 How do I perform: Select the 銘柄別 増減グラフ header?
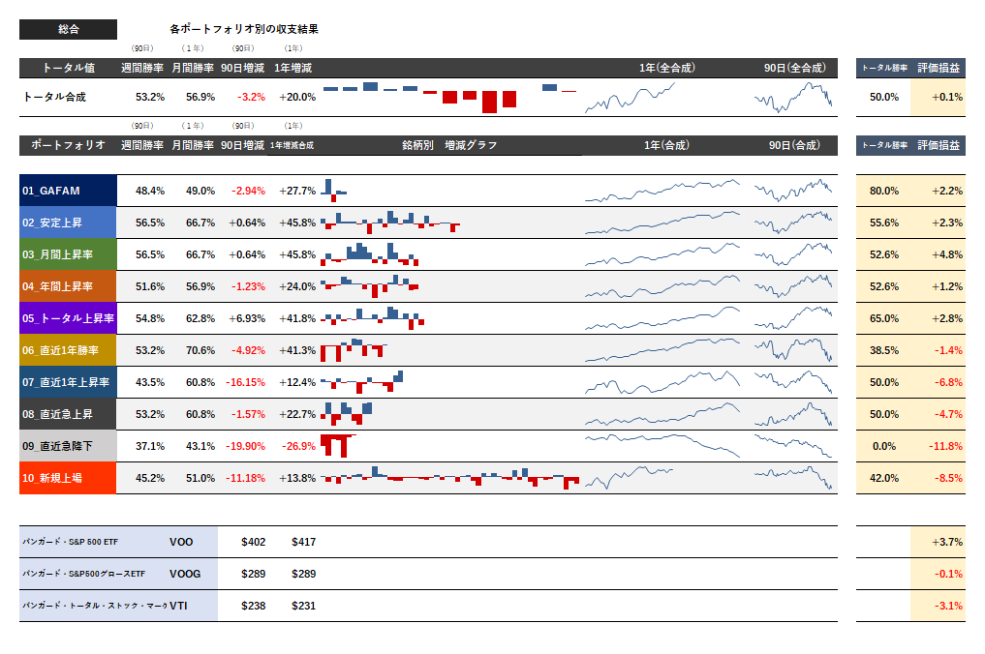coord(449,145)
